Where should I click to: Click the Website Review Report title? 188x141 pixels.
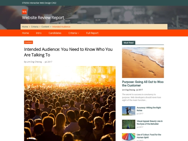click(x=43, y=18)
